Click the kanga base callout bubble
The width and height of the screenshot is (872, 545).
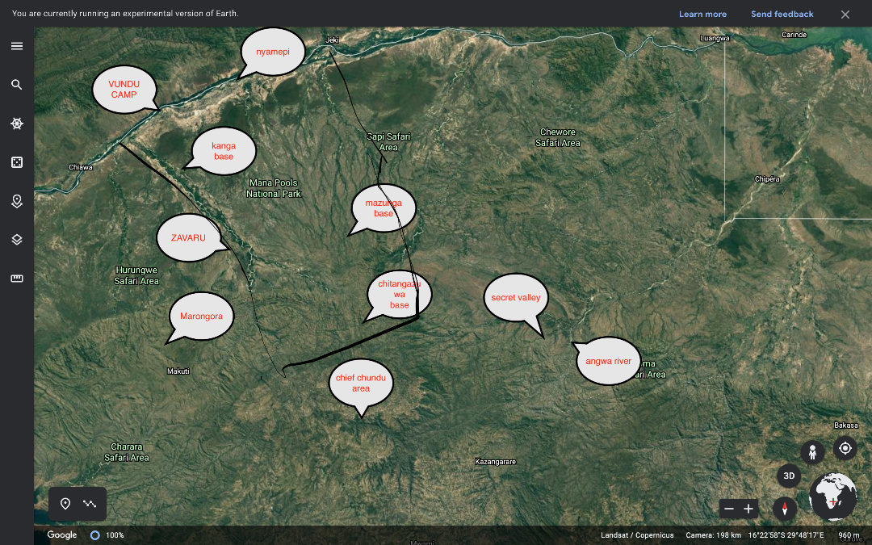pyautogui.click(x=224, y=151)
